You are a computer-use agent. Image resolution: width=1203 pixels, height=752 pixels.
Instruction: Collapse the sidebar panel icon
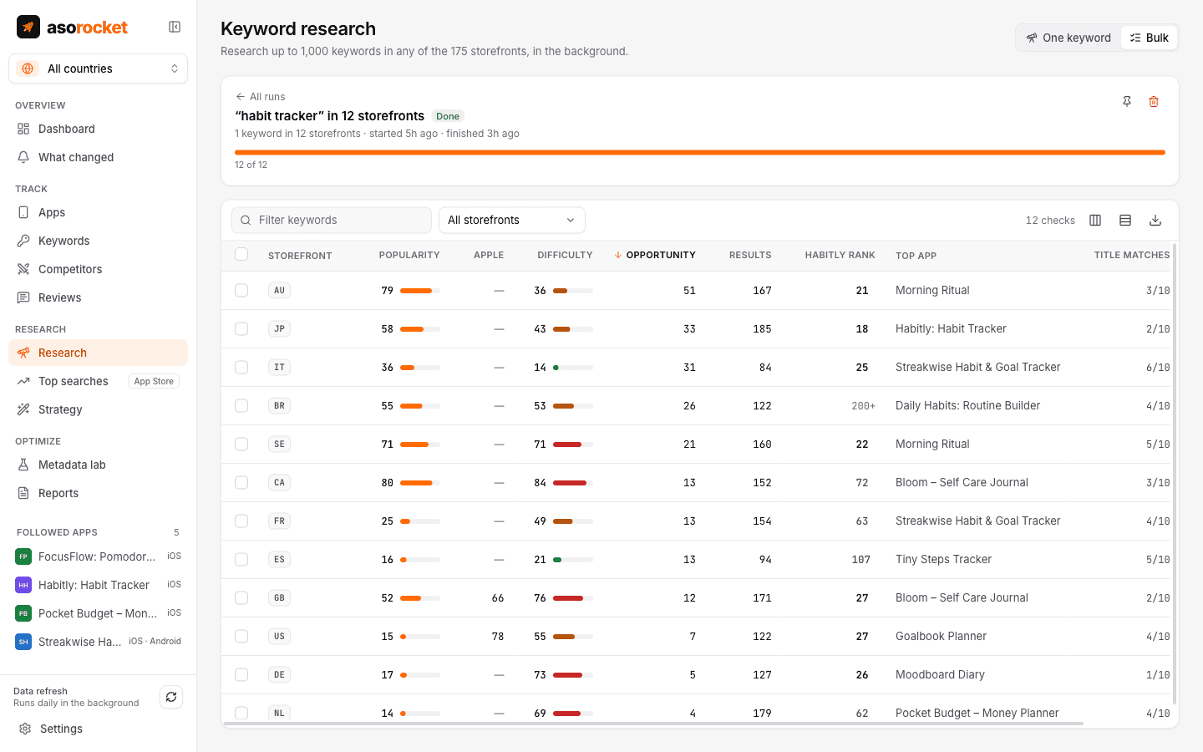click(x=175, y=27)
